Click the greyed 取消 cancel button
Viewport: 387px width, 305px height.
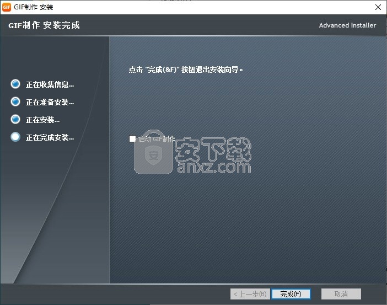point(341,294)
